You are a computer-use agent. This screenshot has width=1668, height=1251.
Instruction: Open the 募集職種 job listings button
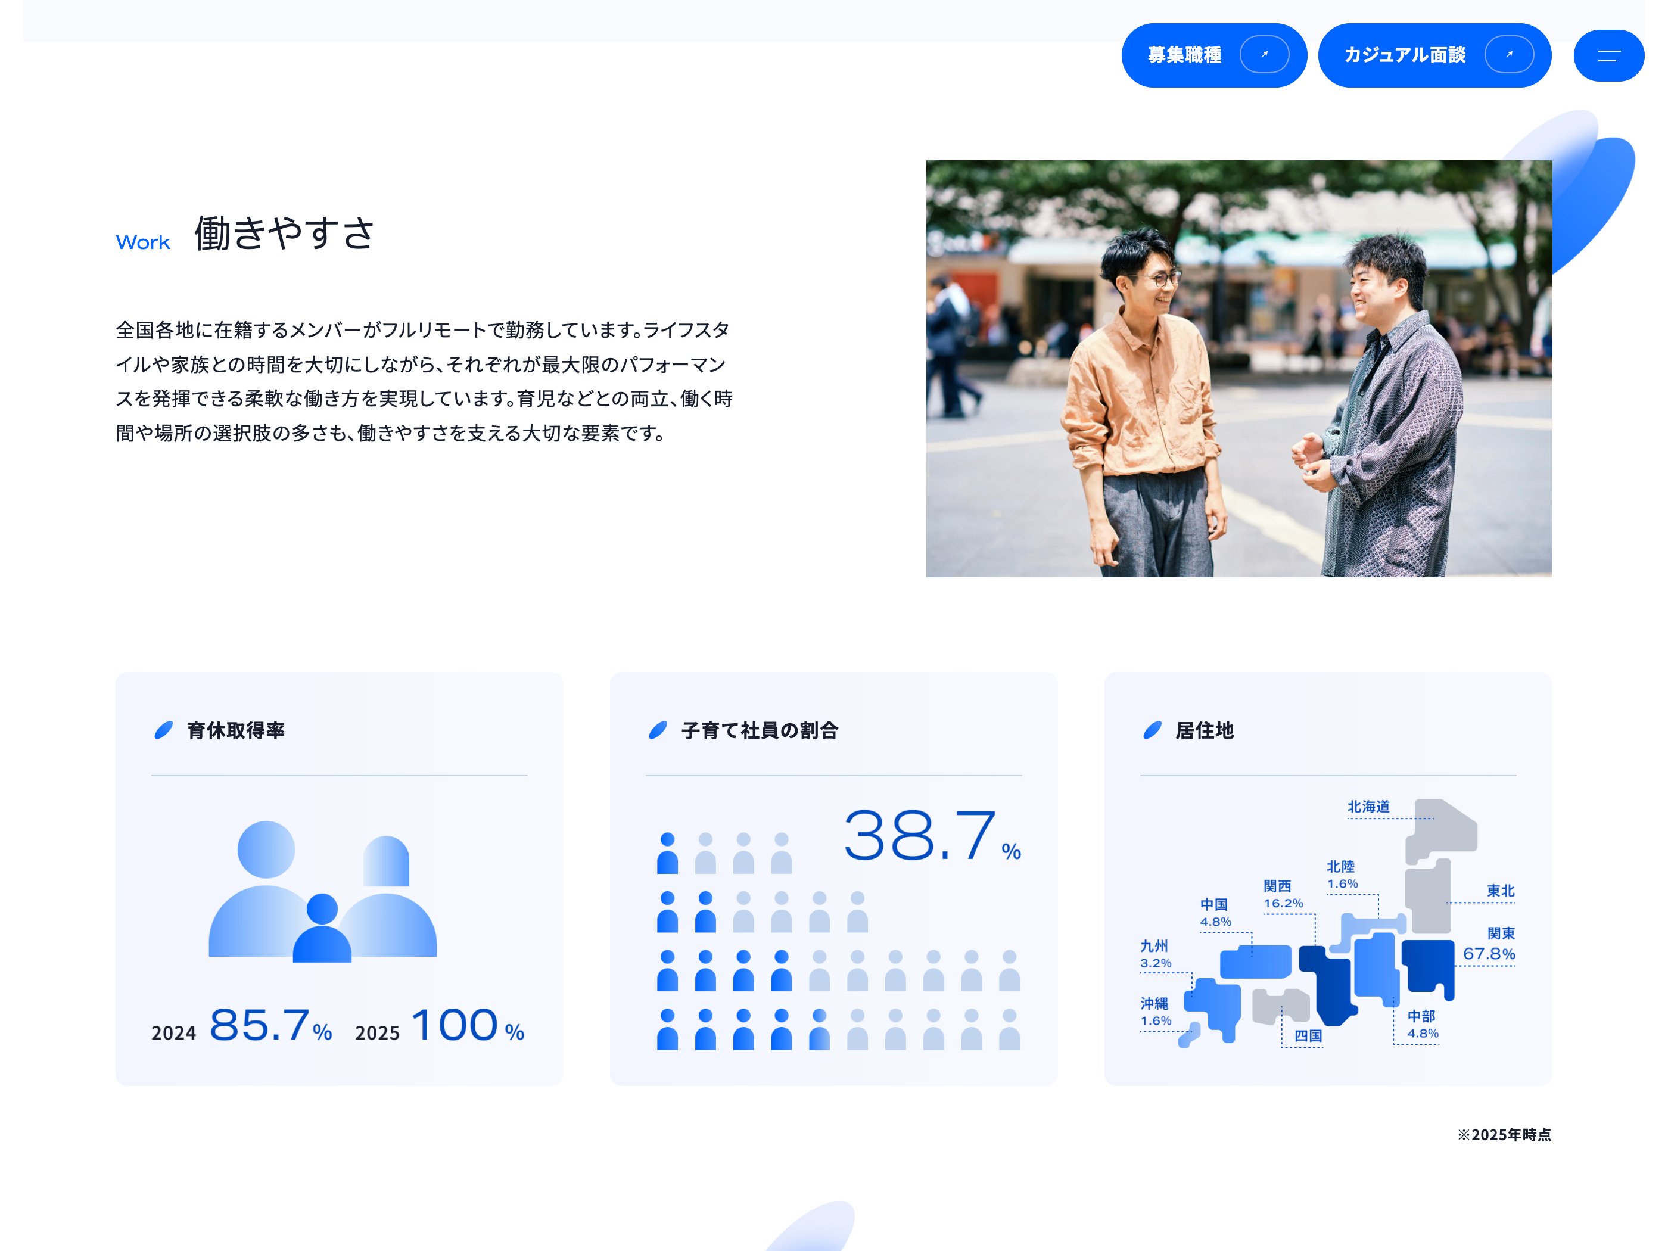(x=1185, y=55)
